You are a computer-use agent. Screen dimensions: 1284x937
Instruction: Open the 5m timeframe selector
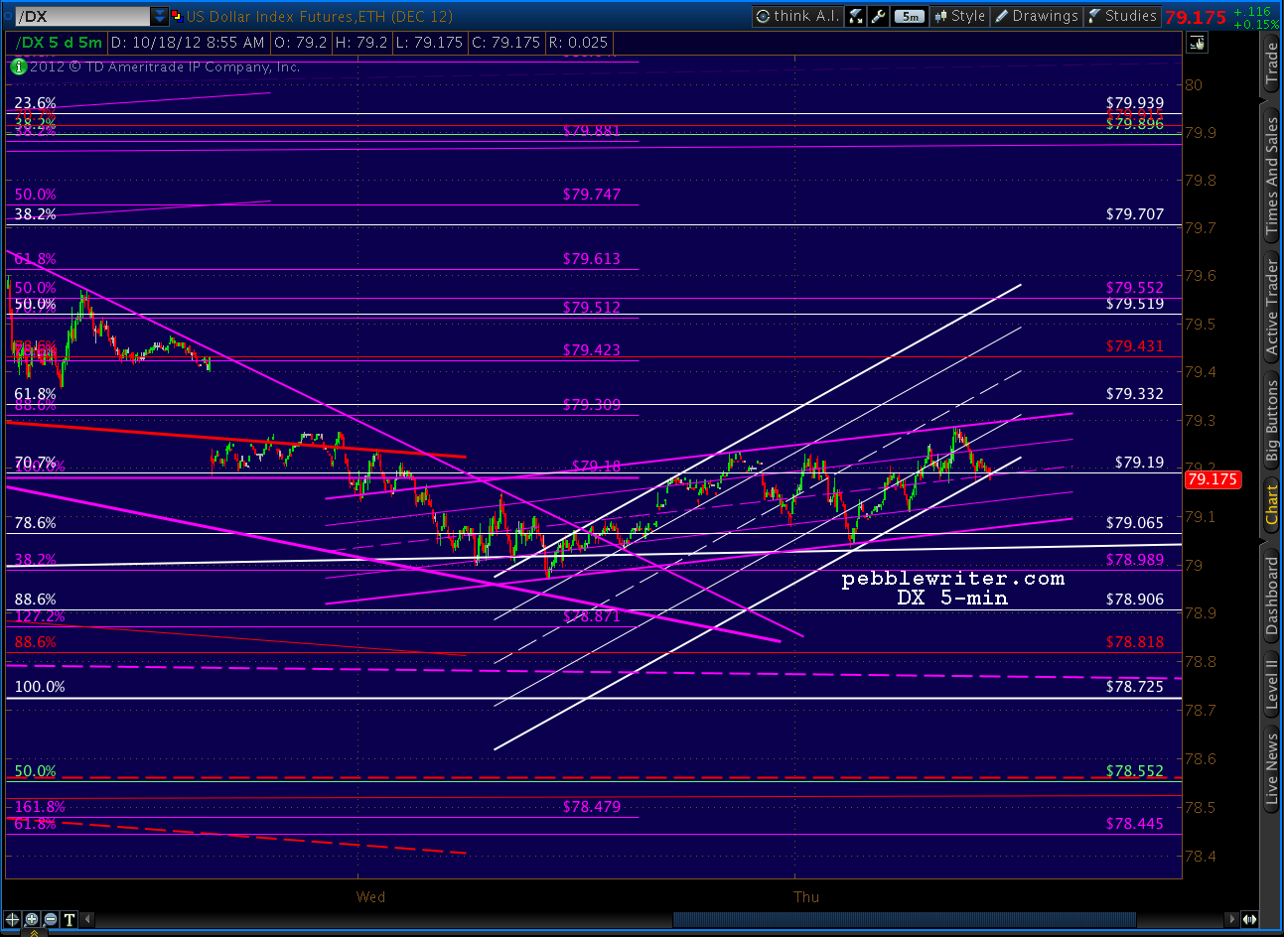click(909, 16)
